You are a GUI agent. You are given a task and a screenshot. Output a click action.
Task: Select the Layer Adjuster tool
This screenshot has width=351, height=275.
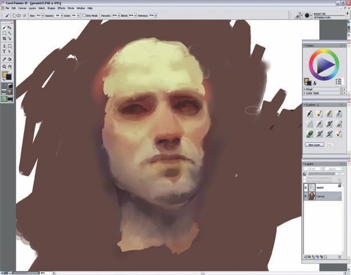click(10, 27)
